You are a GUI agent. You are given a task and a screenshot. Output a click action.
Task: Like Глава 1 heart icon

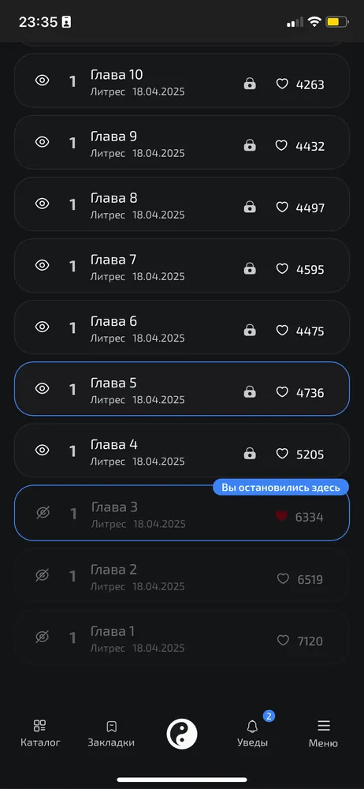[x=283, y=640]
